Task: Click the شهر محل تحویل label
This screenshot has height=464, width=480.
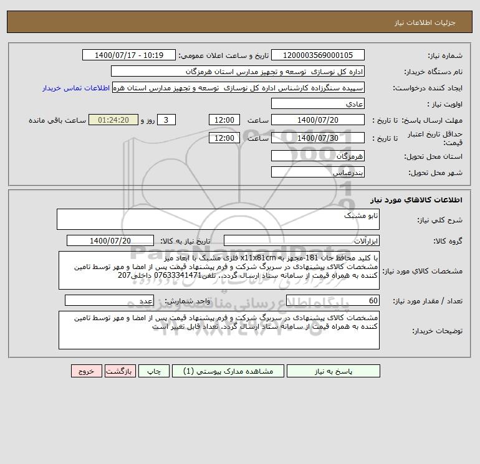Action: [435, 173]
